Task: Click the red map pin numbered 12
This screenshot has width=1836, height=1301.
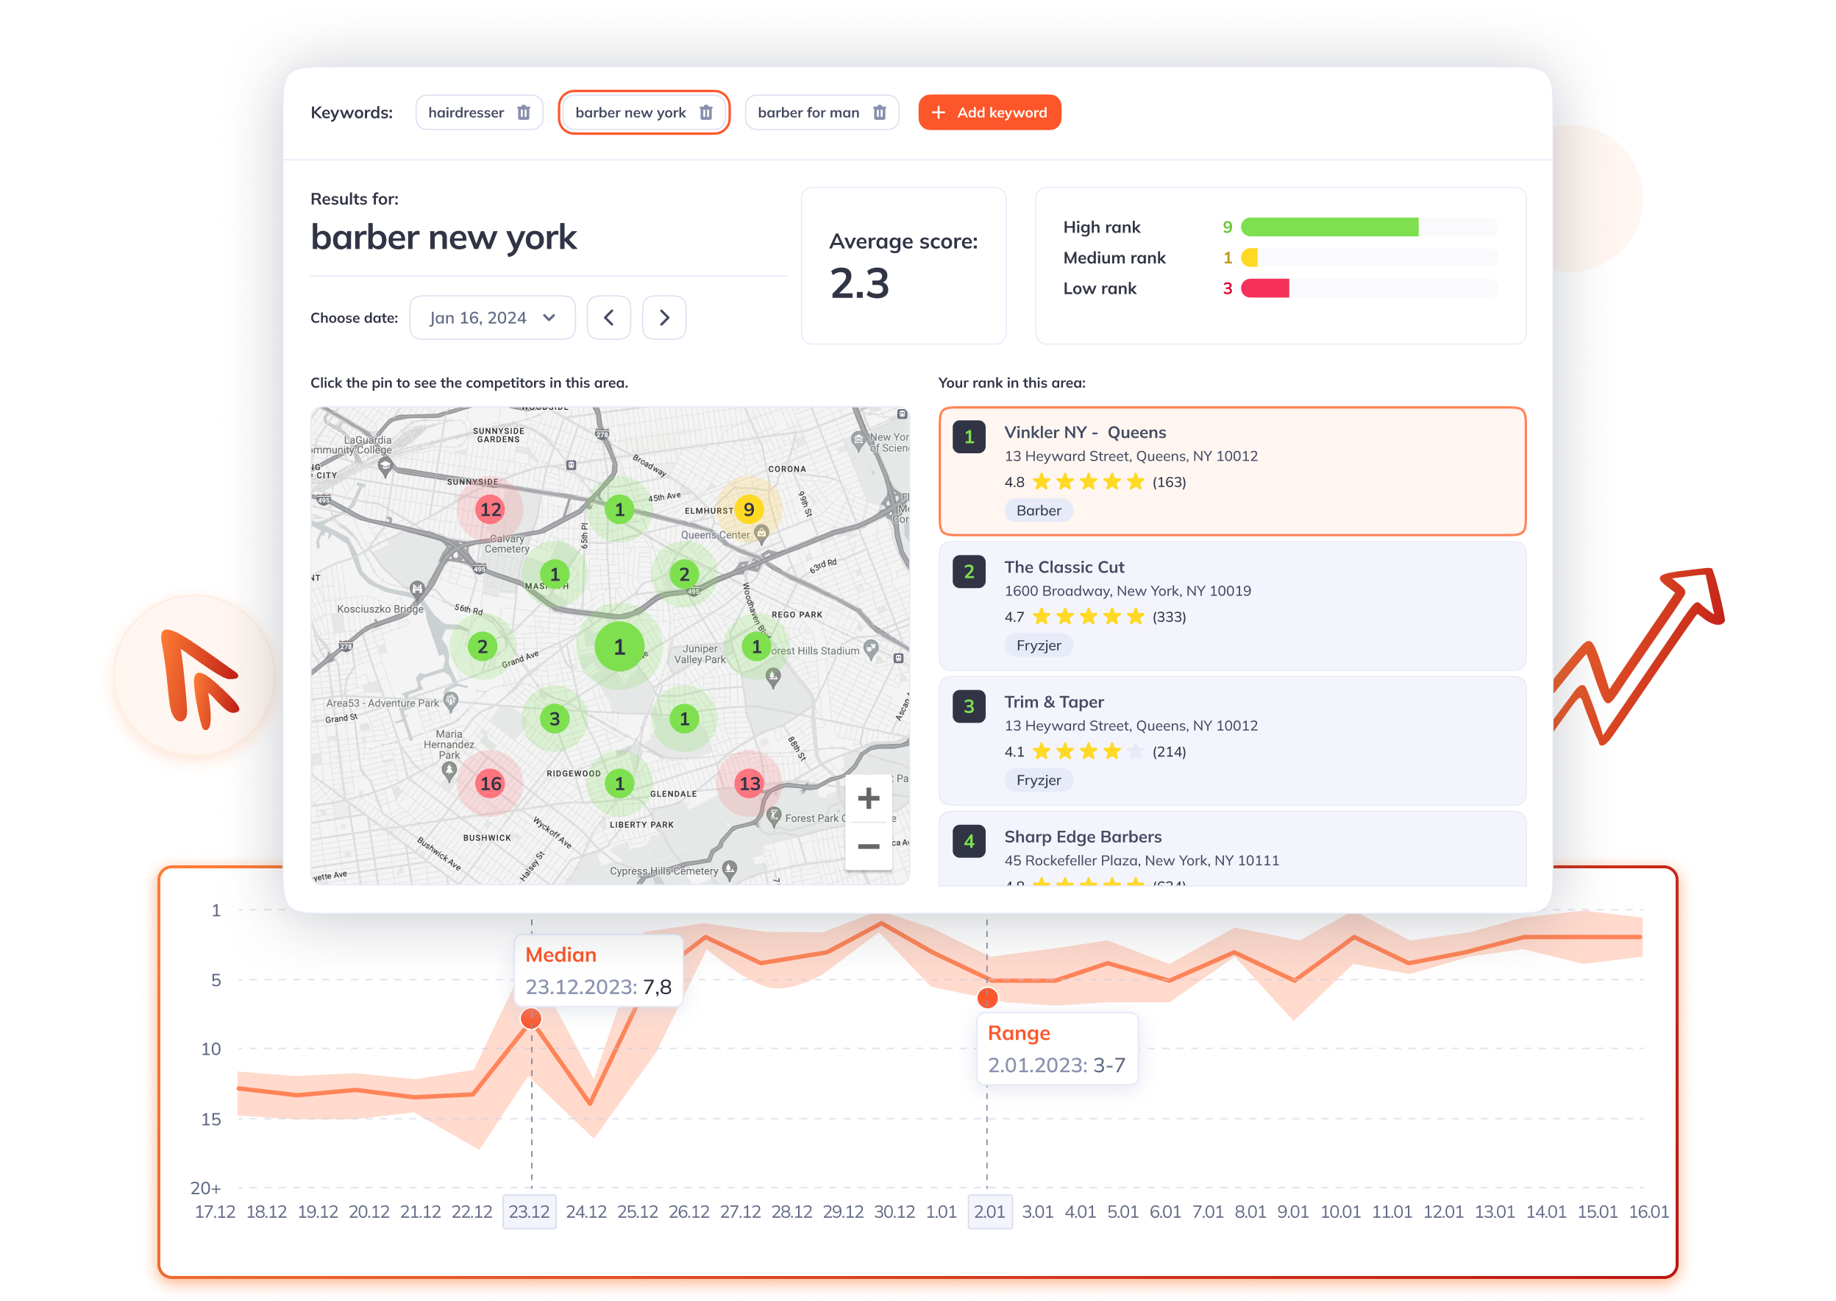Action: click(490, 509)
